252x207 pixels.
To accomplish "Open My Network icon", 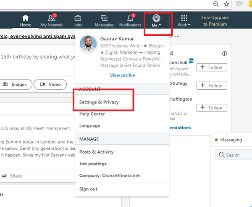I will tap(52, 18).
